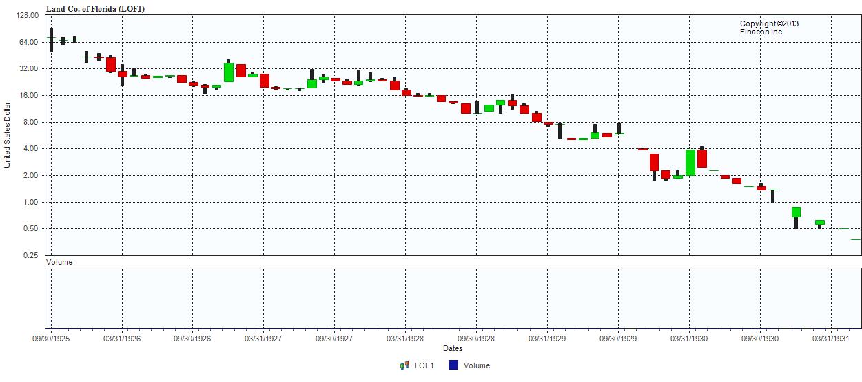862x382 pixels.
Task: Click the 09/30/1930 date label
Action: point(760,339)
